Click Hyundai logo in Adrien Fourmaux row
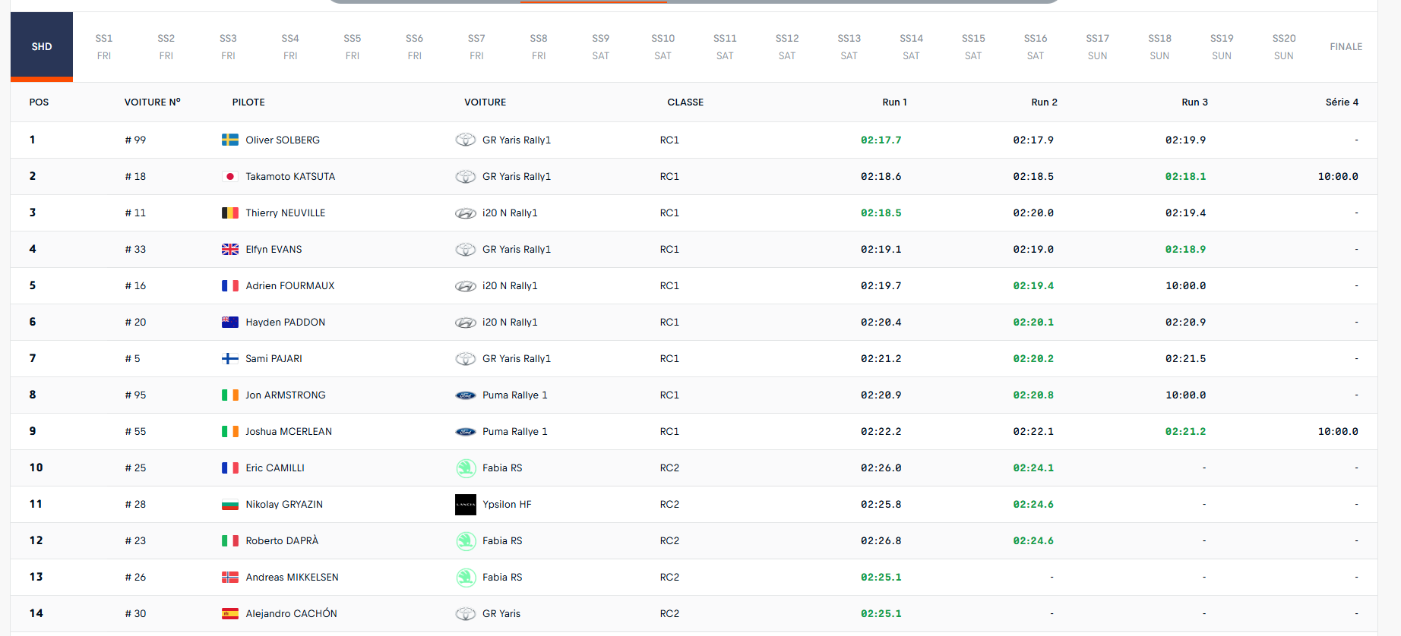The image size is (1401, 636). click(466, 286)
